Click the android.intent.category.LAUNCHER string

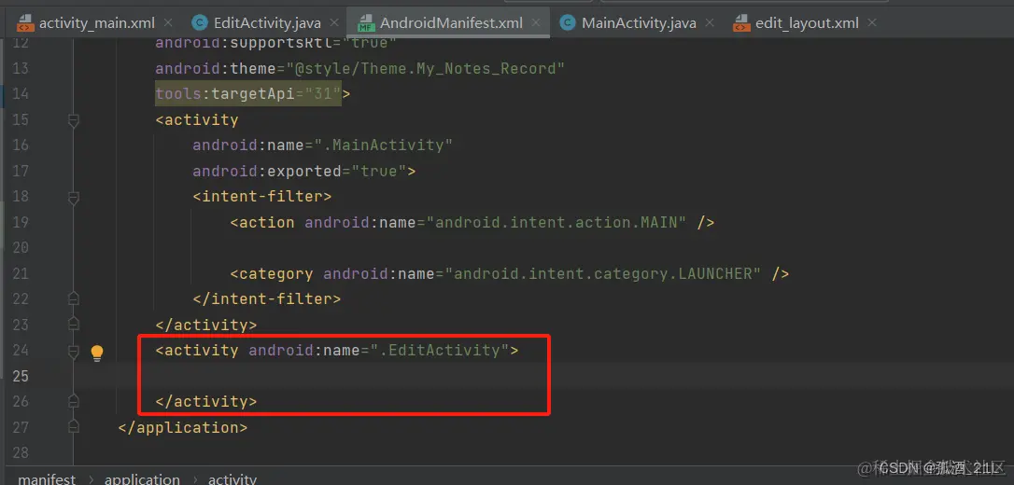tap(602, 273)
